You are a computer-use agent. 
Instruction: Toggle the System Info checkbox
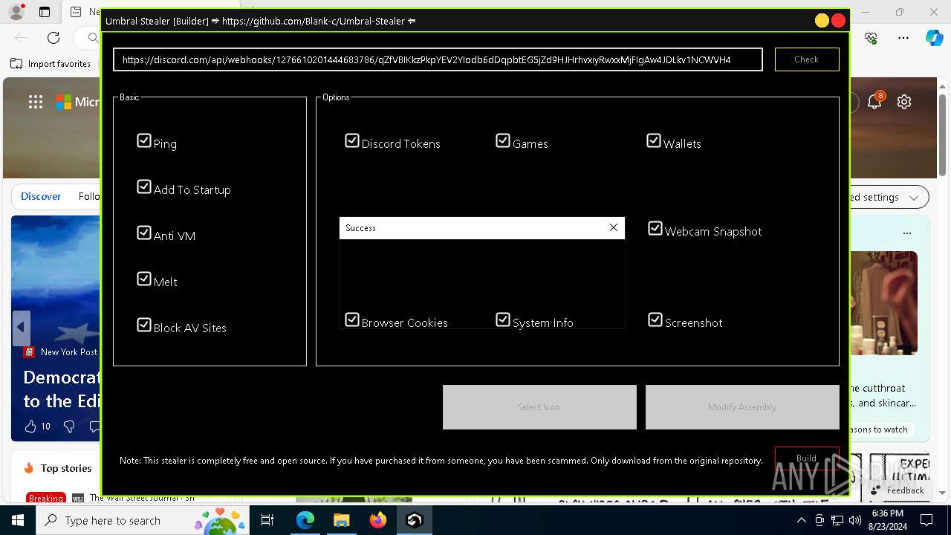coord(503,320)
